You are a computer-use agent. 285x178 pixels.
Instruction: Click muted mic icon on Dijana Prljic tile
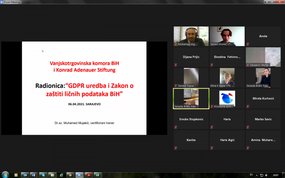(176, 65)
